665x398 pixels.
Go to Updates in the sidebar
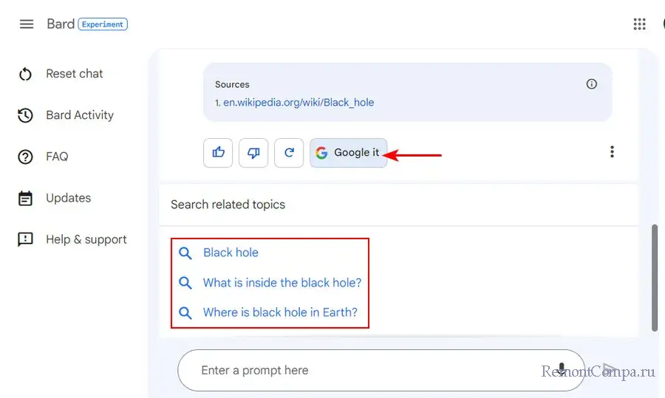68,198
